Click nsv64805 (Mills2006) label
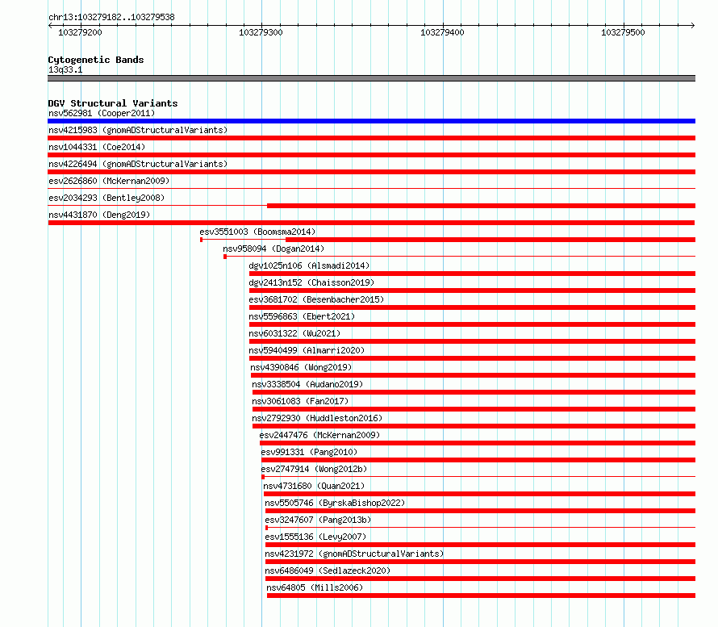The height and width of the screenshot is (627, 718). tap(315, 587)
